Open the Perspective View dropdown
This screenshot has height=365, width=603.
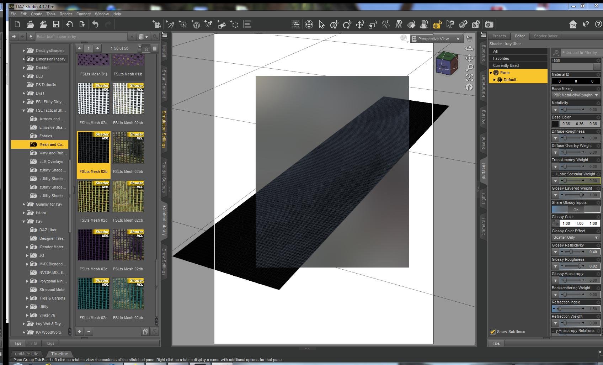[x=436, y=39]
